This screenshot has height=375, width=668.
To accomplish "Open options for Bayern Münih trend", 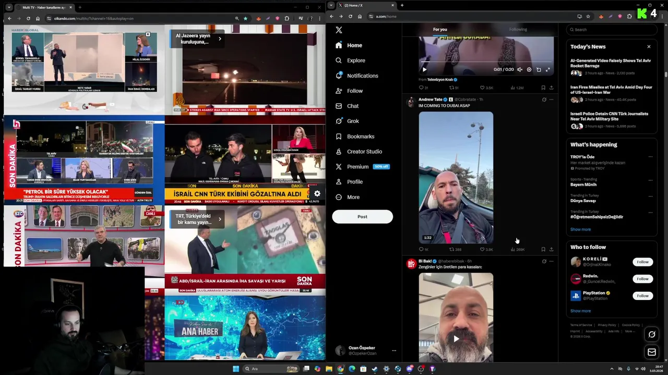I will tap(650, 180).
